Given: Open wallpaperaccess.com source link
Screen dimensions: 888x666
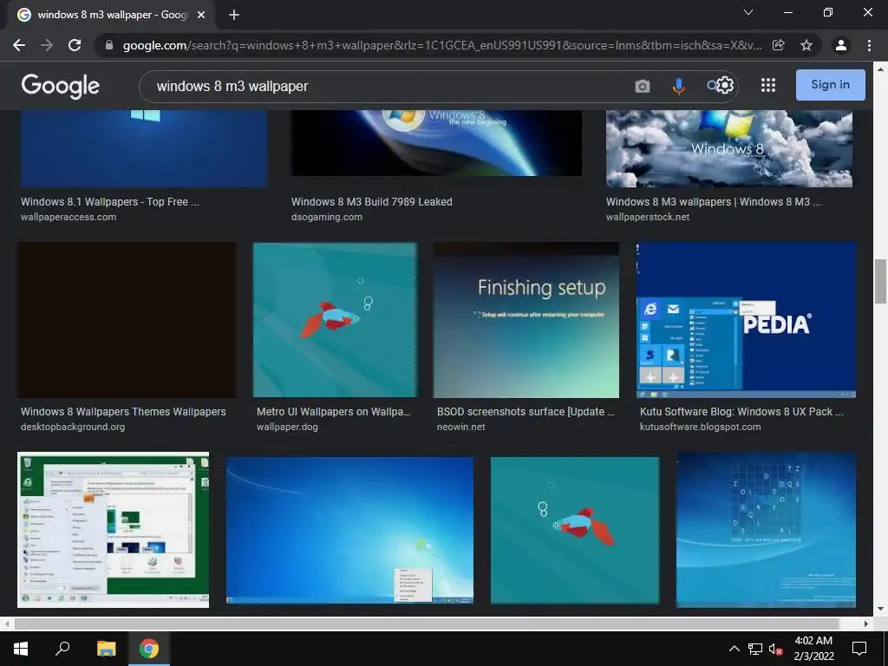Looking at the screenshot, I should [x=69, y=217].
